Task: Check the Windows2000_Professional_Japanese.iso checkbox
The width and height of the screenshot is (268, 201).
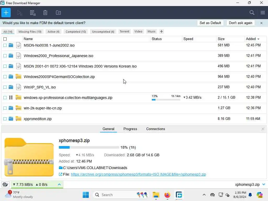Action: tap(5, 56)
